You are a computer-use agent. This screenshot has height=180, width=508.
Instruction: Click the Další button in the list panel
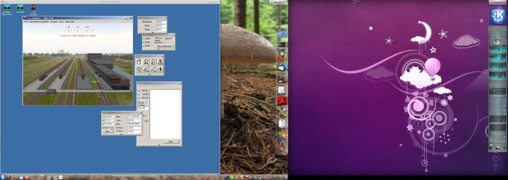(x=171, y=141)
